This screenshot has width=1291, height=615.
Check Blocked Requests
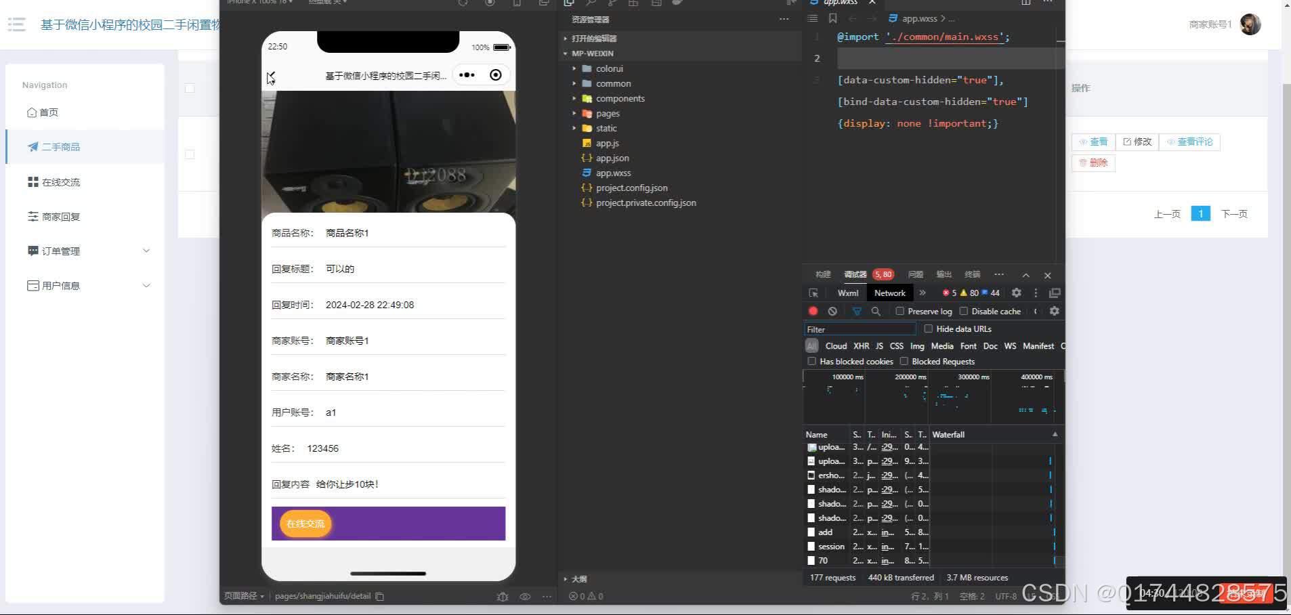[904, 361]
